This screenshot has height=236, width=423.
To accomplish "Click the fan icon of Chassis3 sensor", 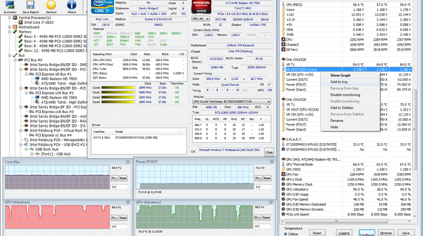I will pos(283,45).
